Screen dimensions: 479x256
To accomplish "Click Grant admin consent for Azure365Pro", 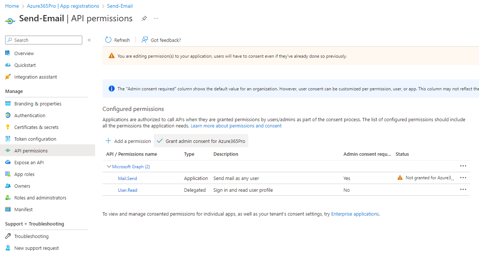I will (x=201, y=141).
